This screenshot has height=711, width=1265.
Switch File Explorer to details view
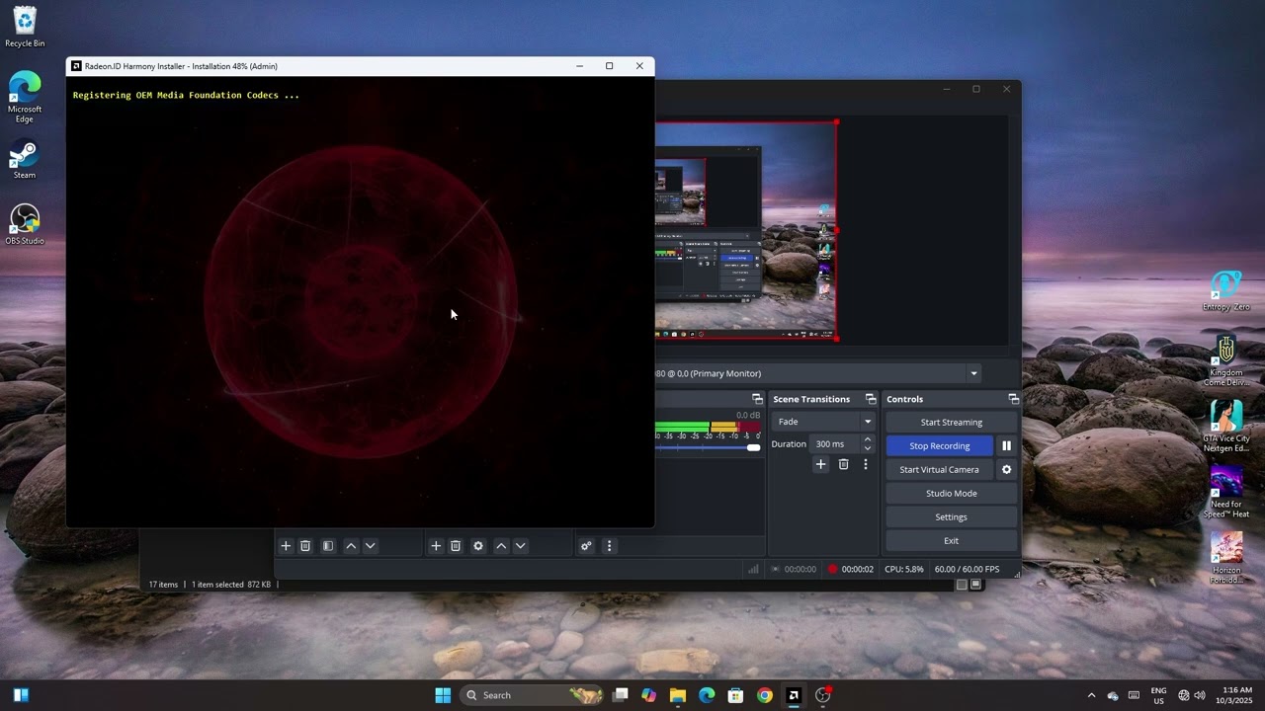click(962, 585)
